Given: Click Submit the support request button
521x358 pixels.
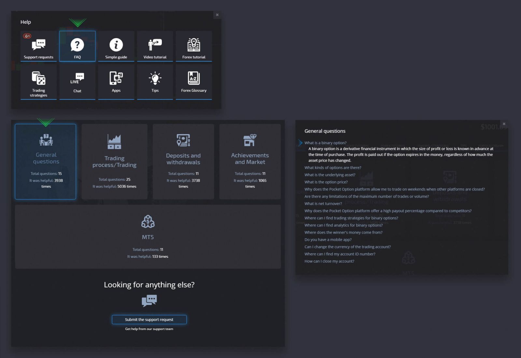Looking at the screenshot, I should coord(149,320).
